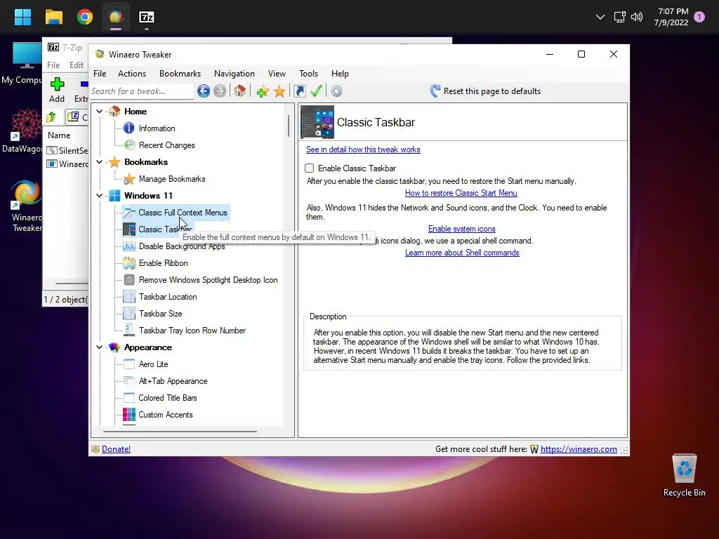The image size is (719, 539).
Task: Open the Recycle Bin desktop icon
Action: coord(684,475)
